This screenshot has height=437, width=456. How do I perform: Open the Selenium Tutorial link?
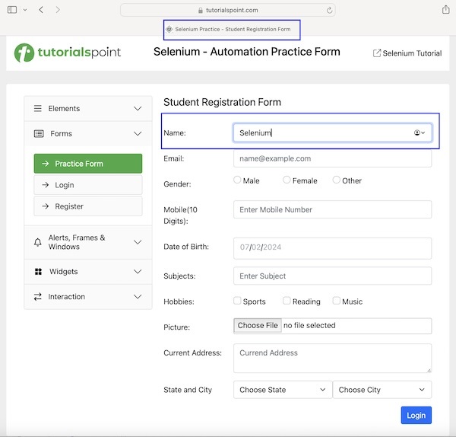coord(407,53)
